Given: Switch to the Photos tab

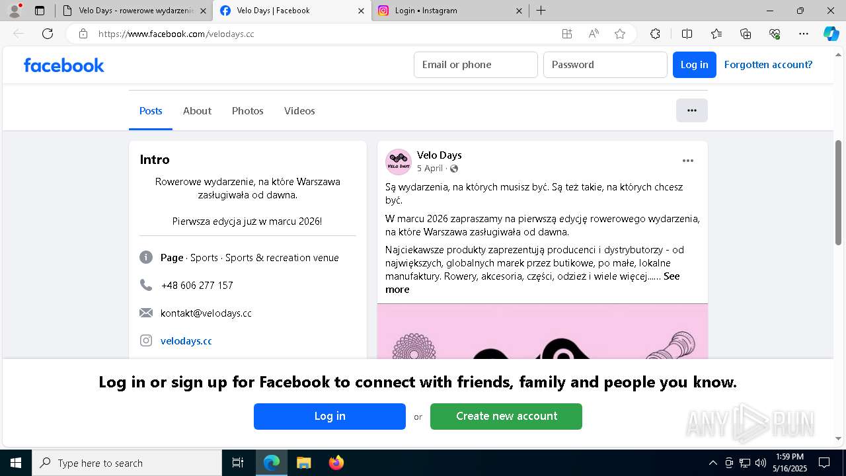Looking at the screenshot, I should [x=248, y=111].
